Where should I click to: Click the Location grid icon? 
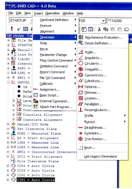(81, 98)
